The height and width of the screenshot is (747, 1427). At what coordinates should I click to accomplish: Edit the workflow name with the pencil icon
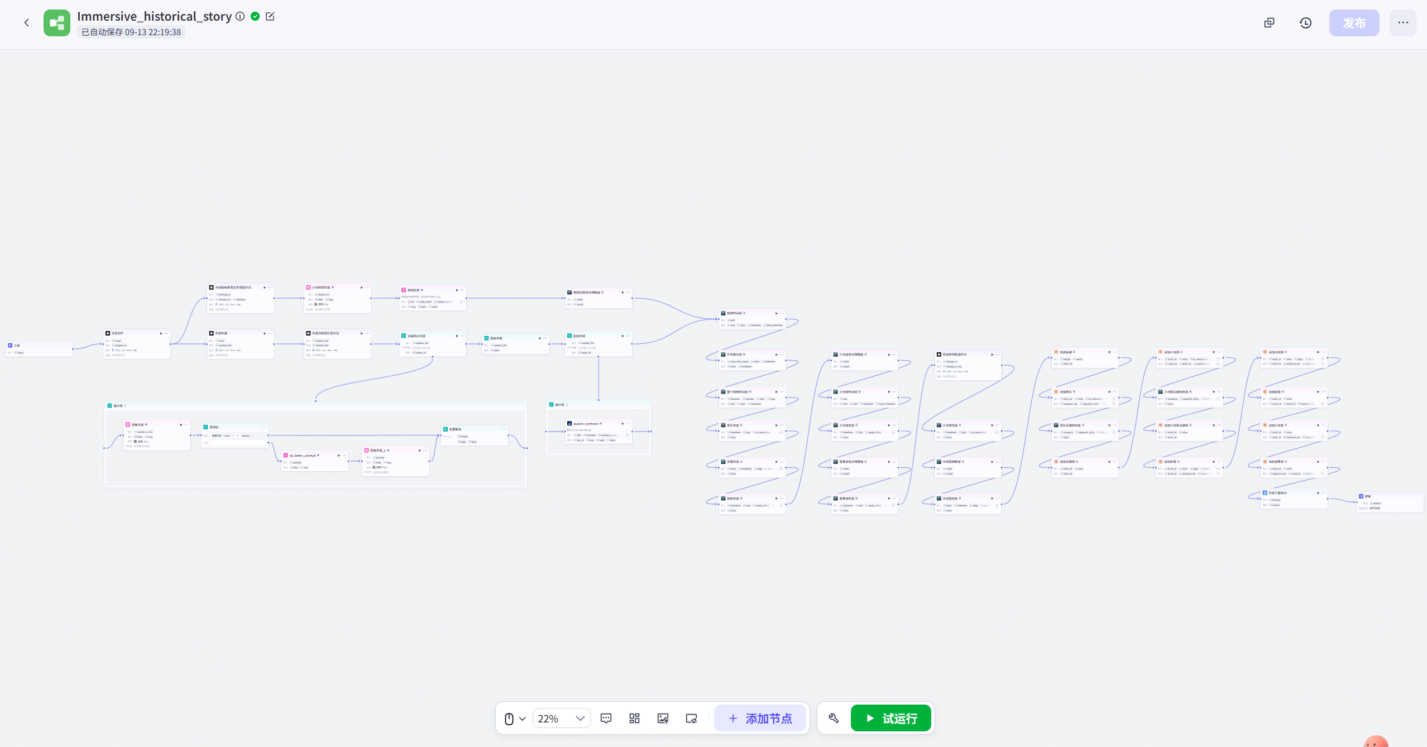[270, 16]
